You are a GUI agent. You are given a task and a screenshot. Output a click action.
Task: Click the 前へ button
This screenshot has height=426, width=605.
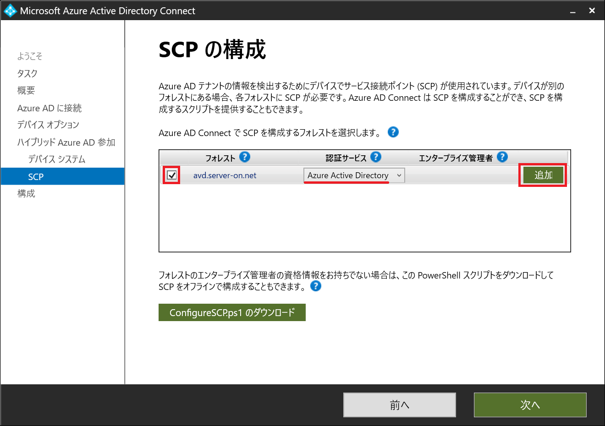(x=399, y=405)
